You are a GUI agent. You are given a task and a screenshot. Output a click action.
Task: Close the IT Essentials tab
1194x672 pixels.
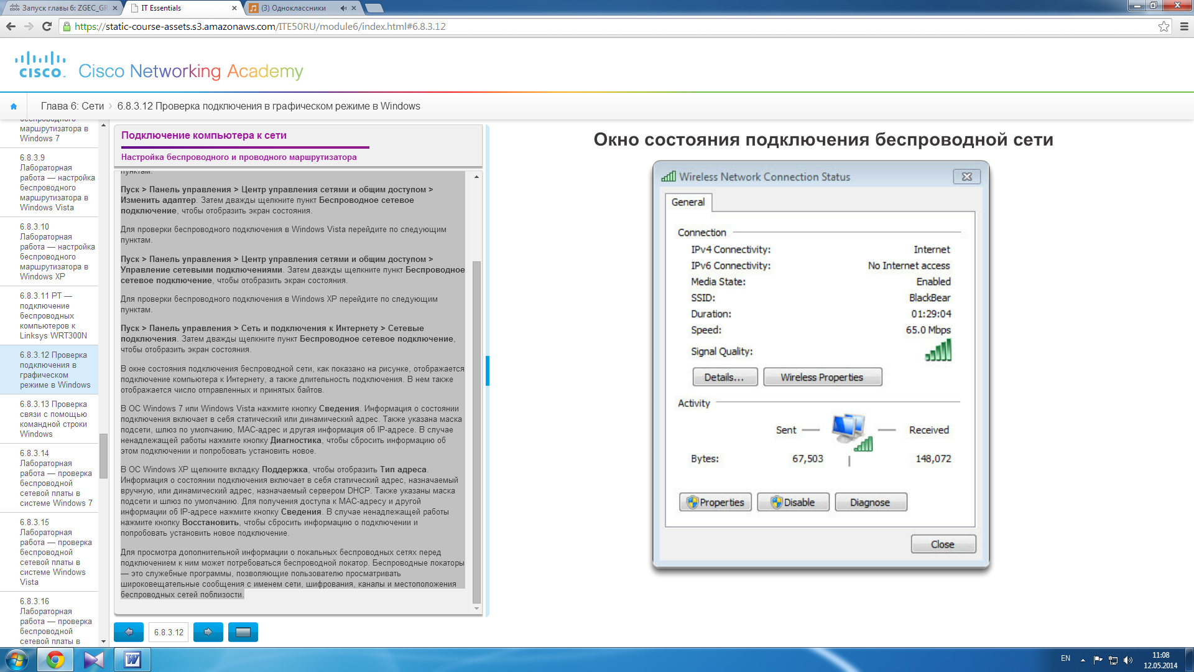click(234, 8)
